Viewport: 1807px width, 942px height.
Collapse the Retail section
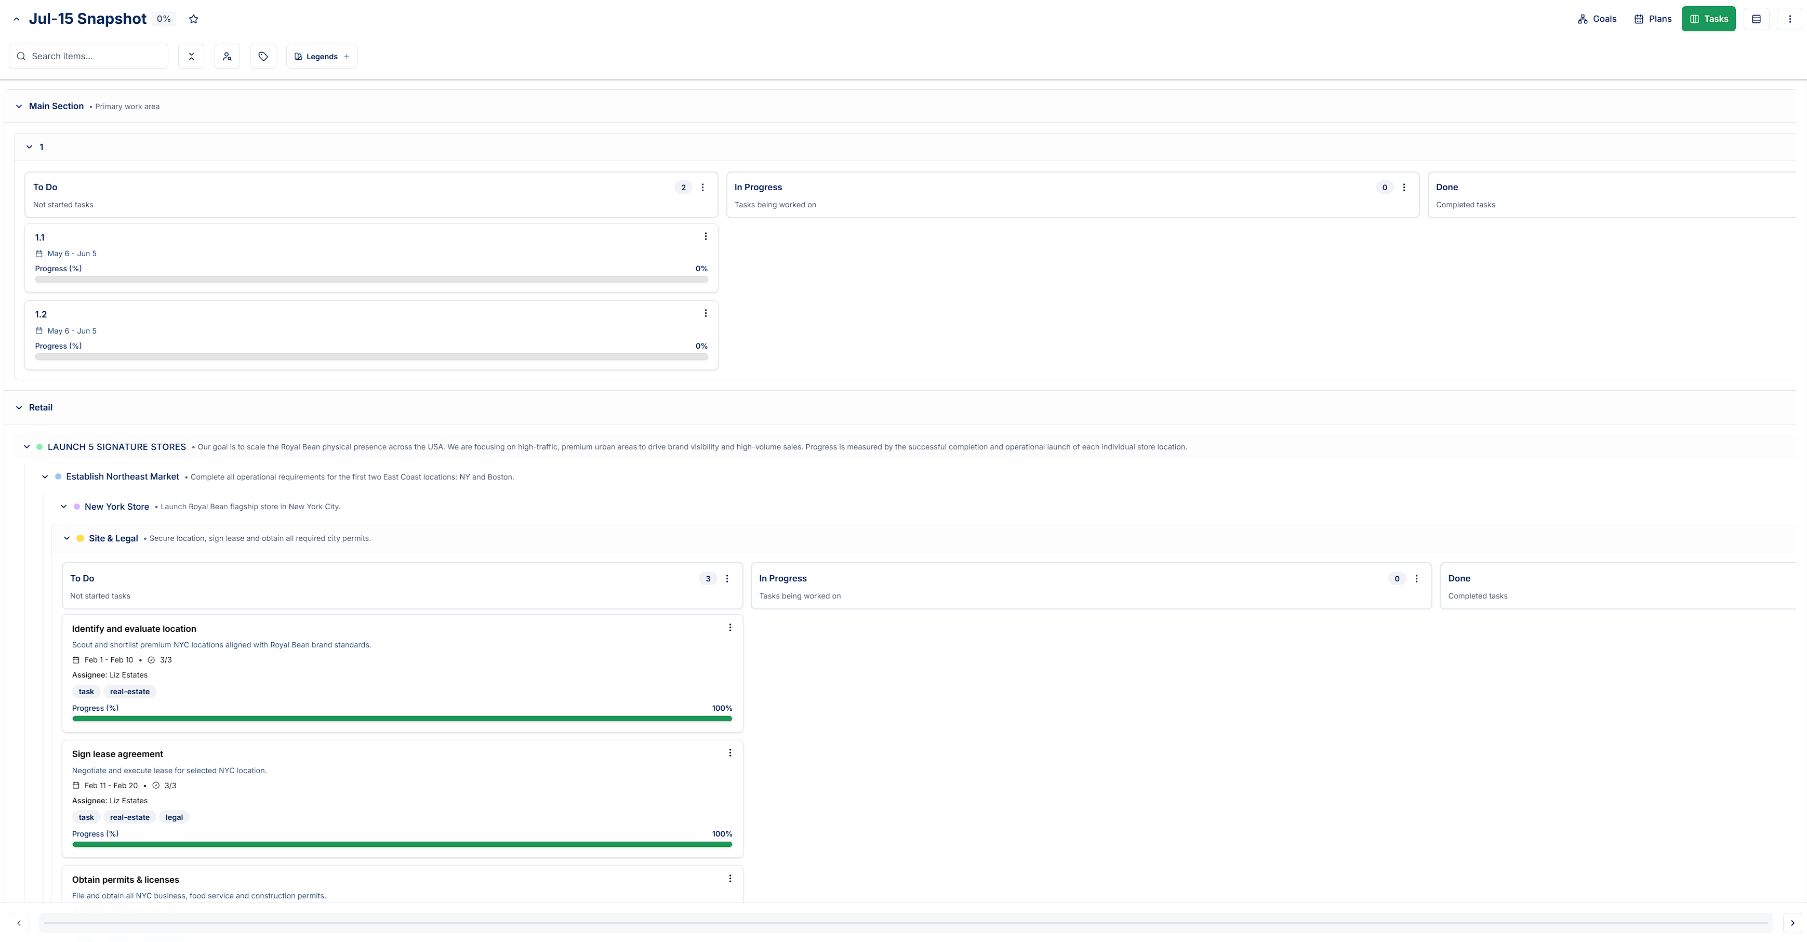(x=19, y=407)
